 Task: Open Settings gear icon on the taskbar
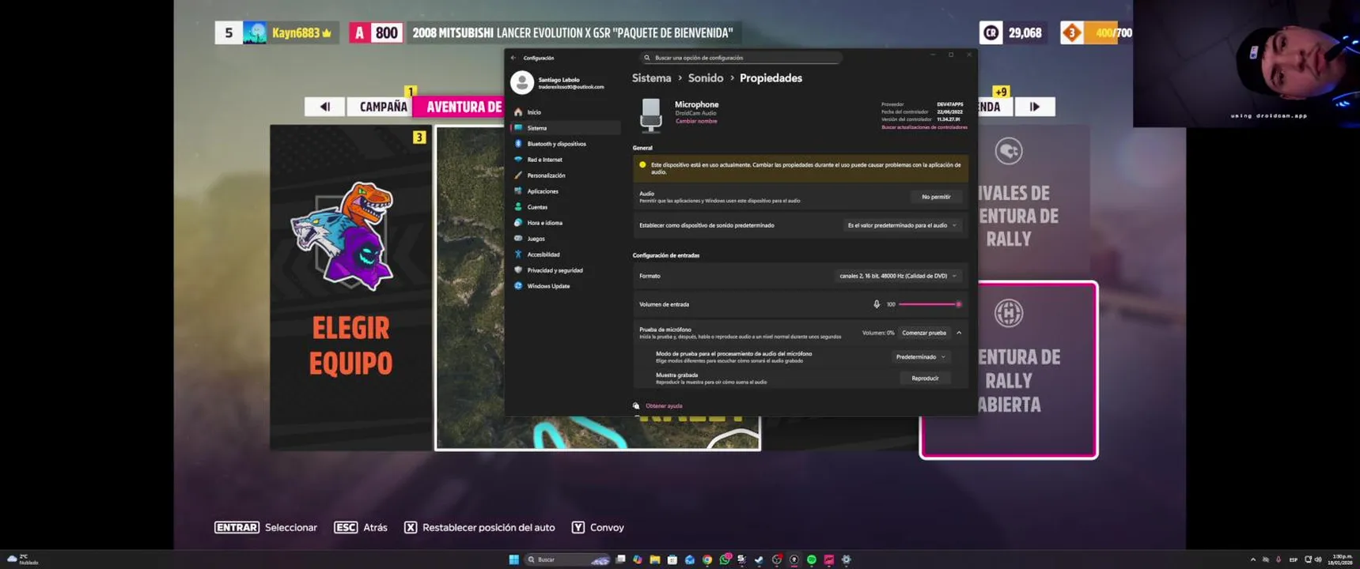846,560
